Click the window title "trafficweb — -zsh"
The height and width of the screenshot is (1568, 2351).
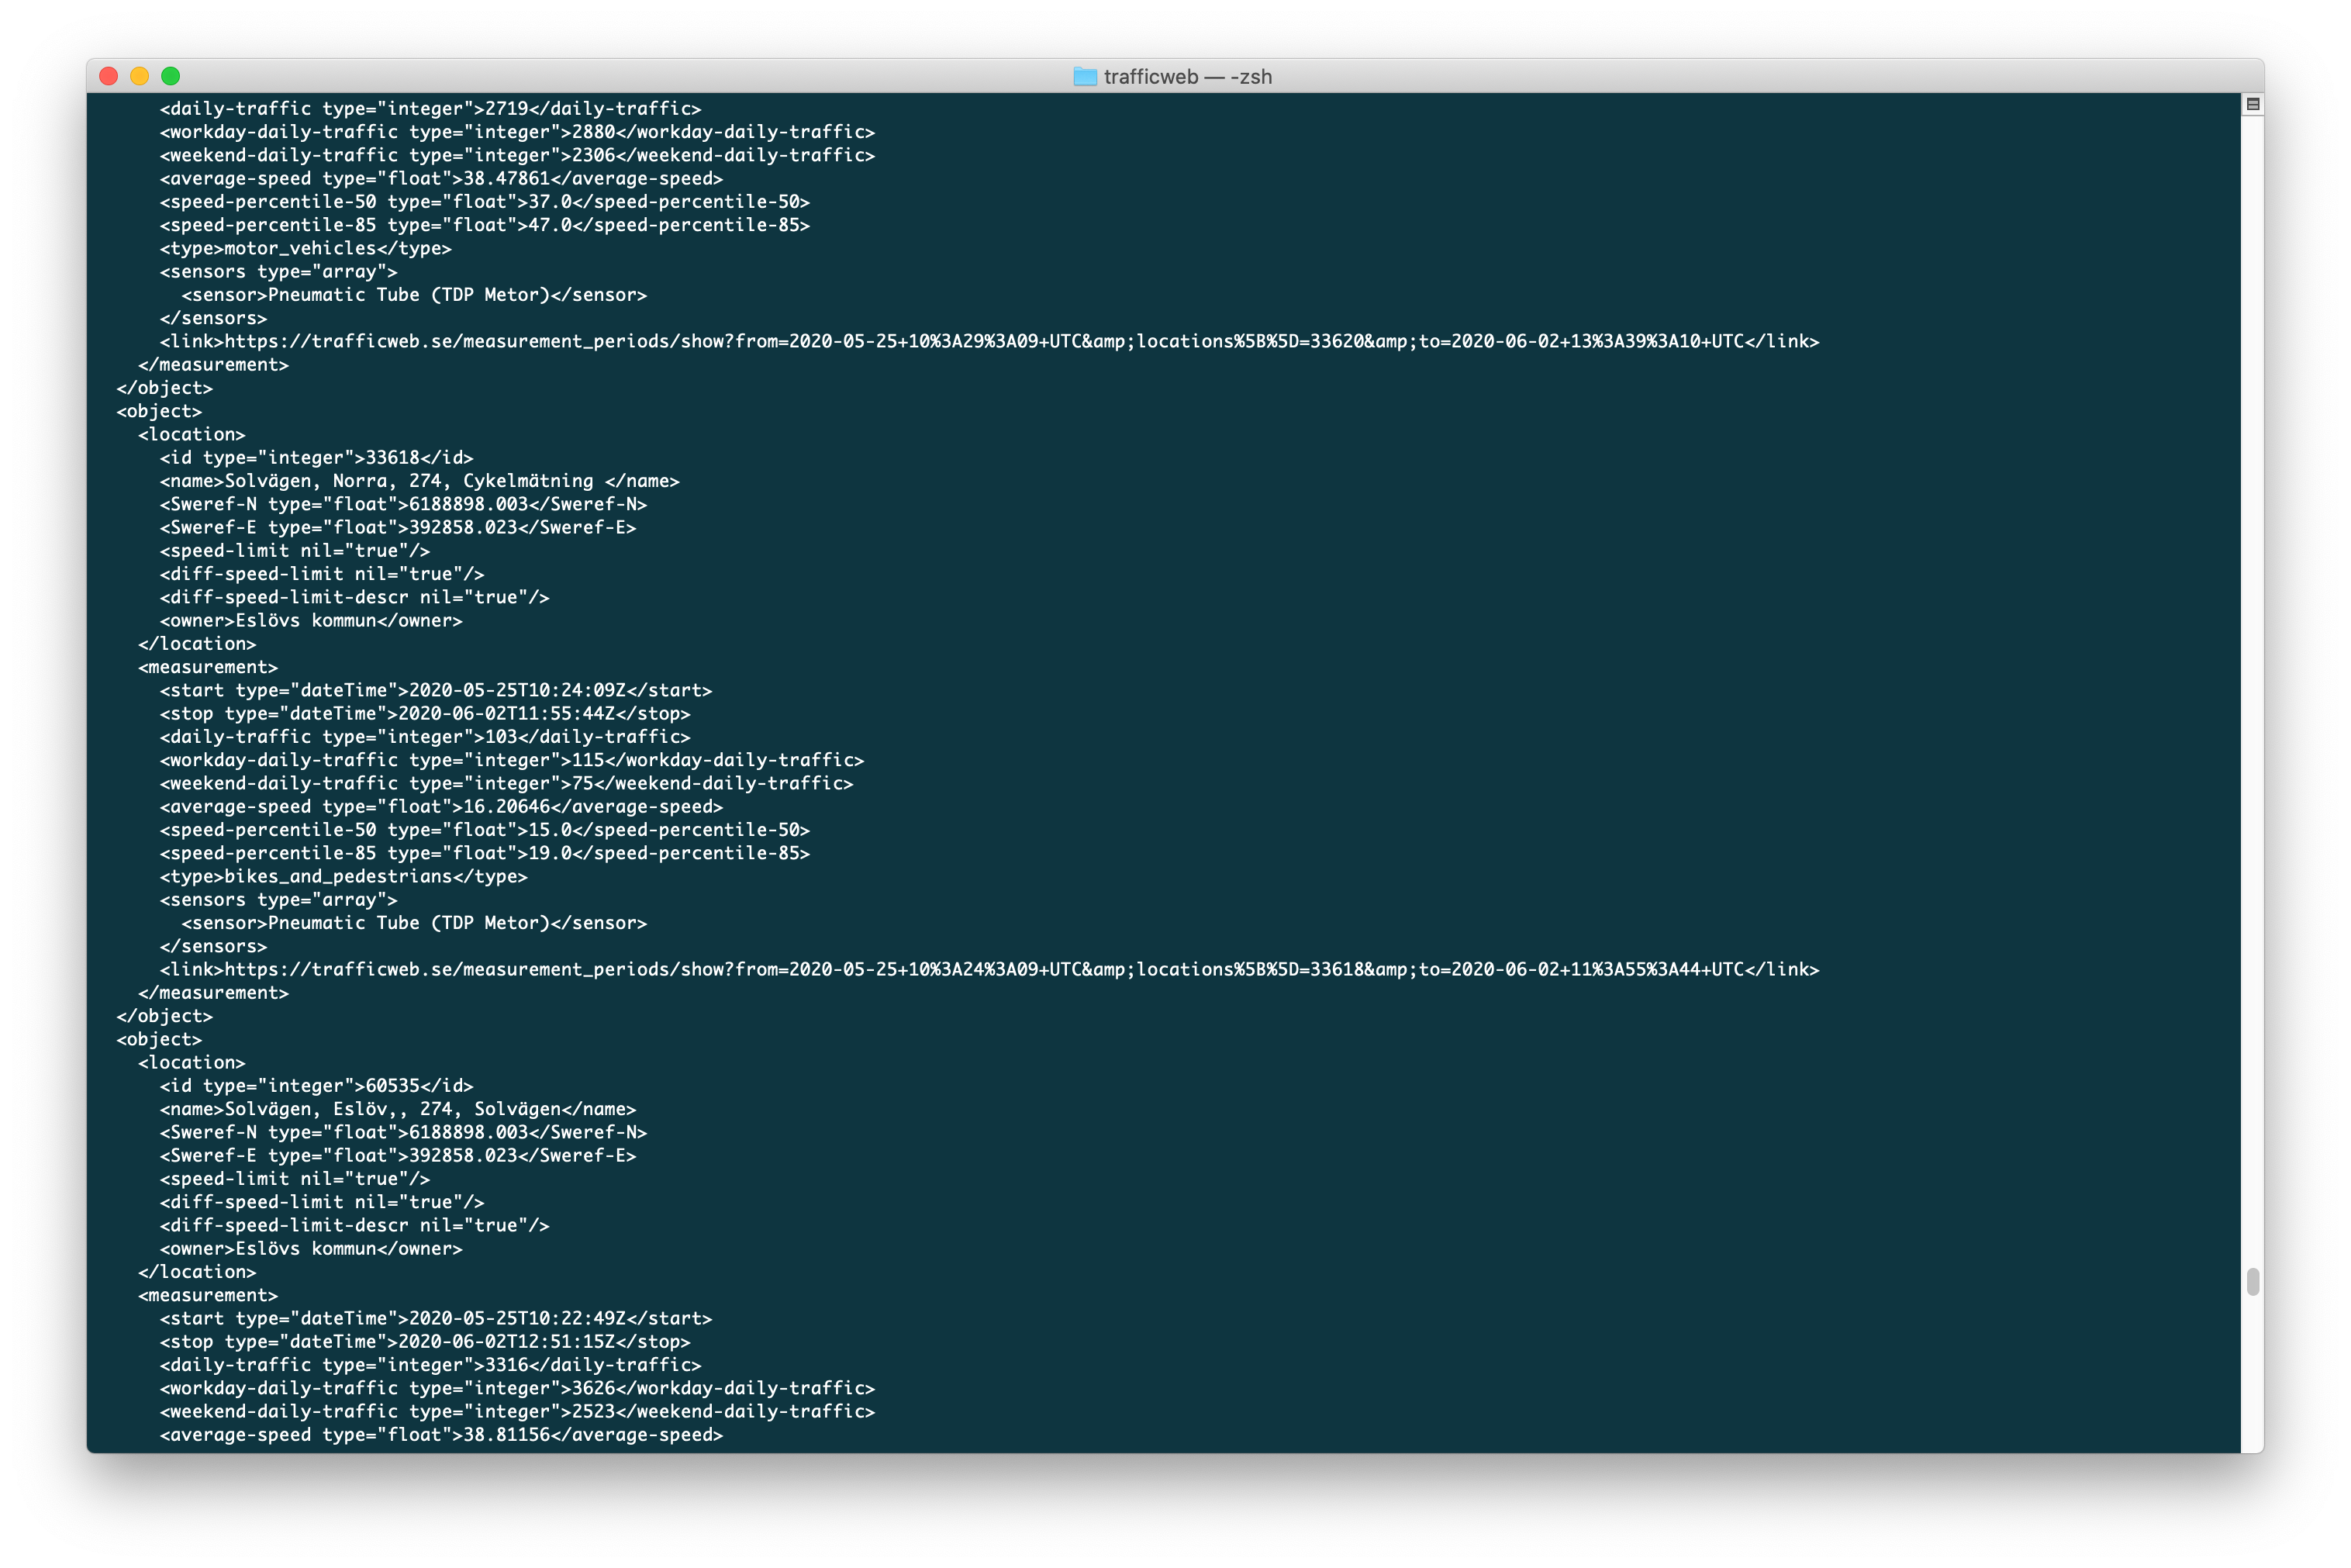[x=1187, y=77]
